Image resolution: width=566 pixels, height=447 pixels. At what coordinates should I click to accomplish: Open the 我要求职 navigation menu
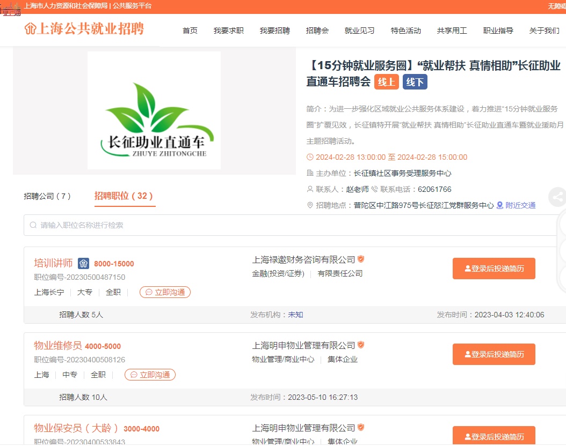(x=228, y=31)
